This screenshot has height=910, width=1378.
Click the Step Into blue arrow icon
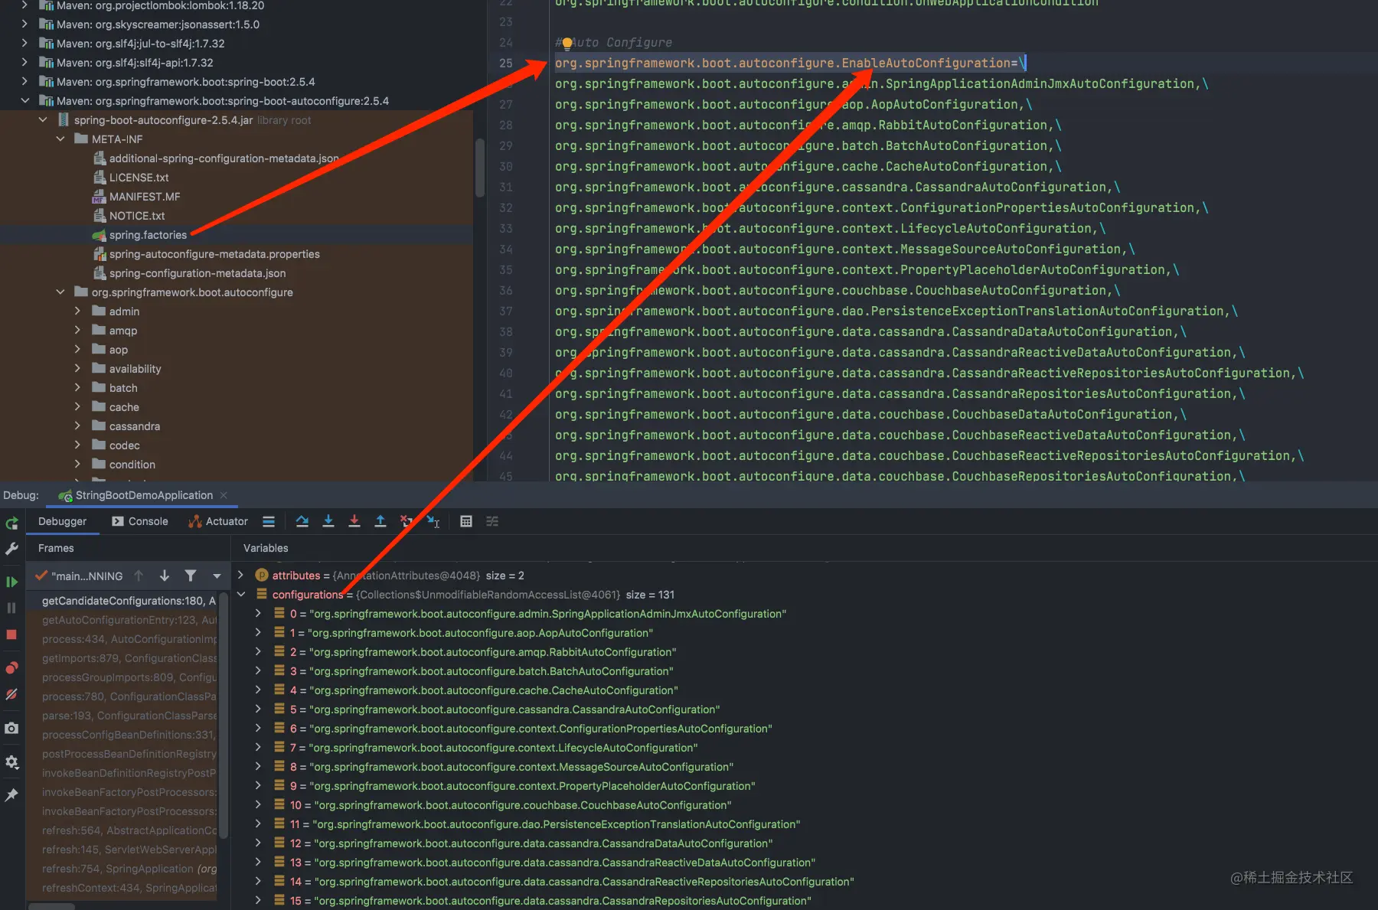(328, 521)
